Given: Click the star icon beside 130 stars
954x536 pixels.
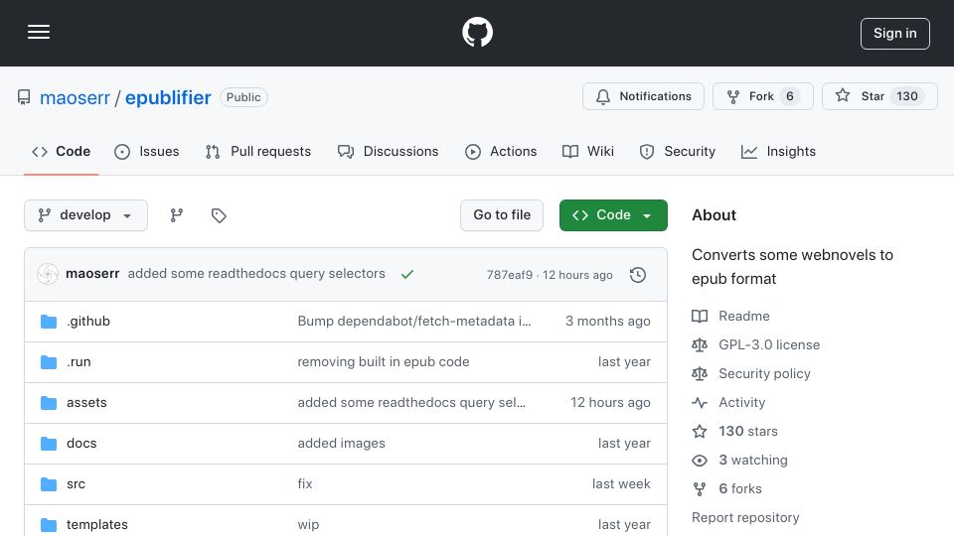Looking at the screenshot, I should click(x=700, y=432).
